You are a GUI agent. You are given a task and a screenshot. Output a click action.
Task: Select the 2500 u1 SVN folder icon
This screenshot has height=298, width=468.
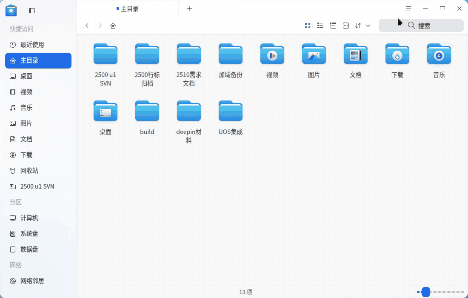[106, 54]
